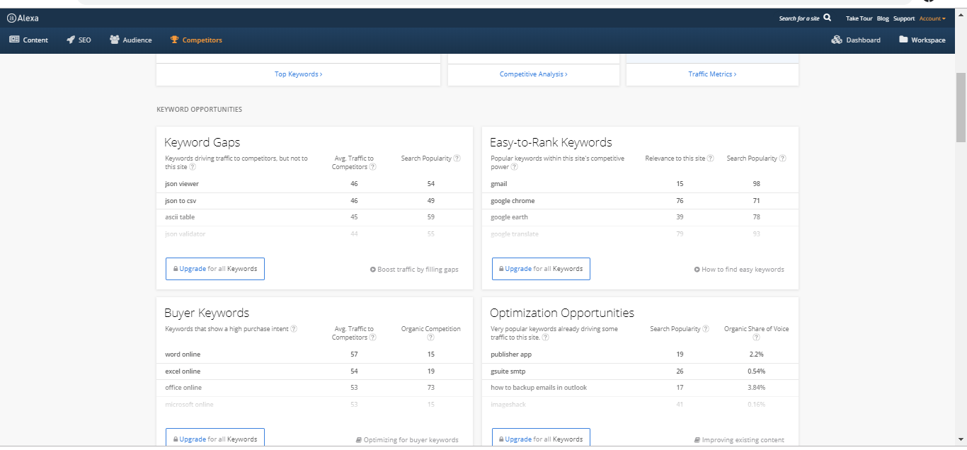The width and height of the screenshot is (967, 450).
Task: Select keyword office online
Action: 183,388
